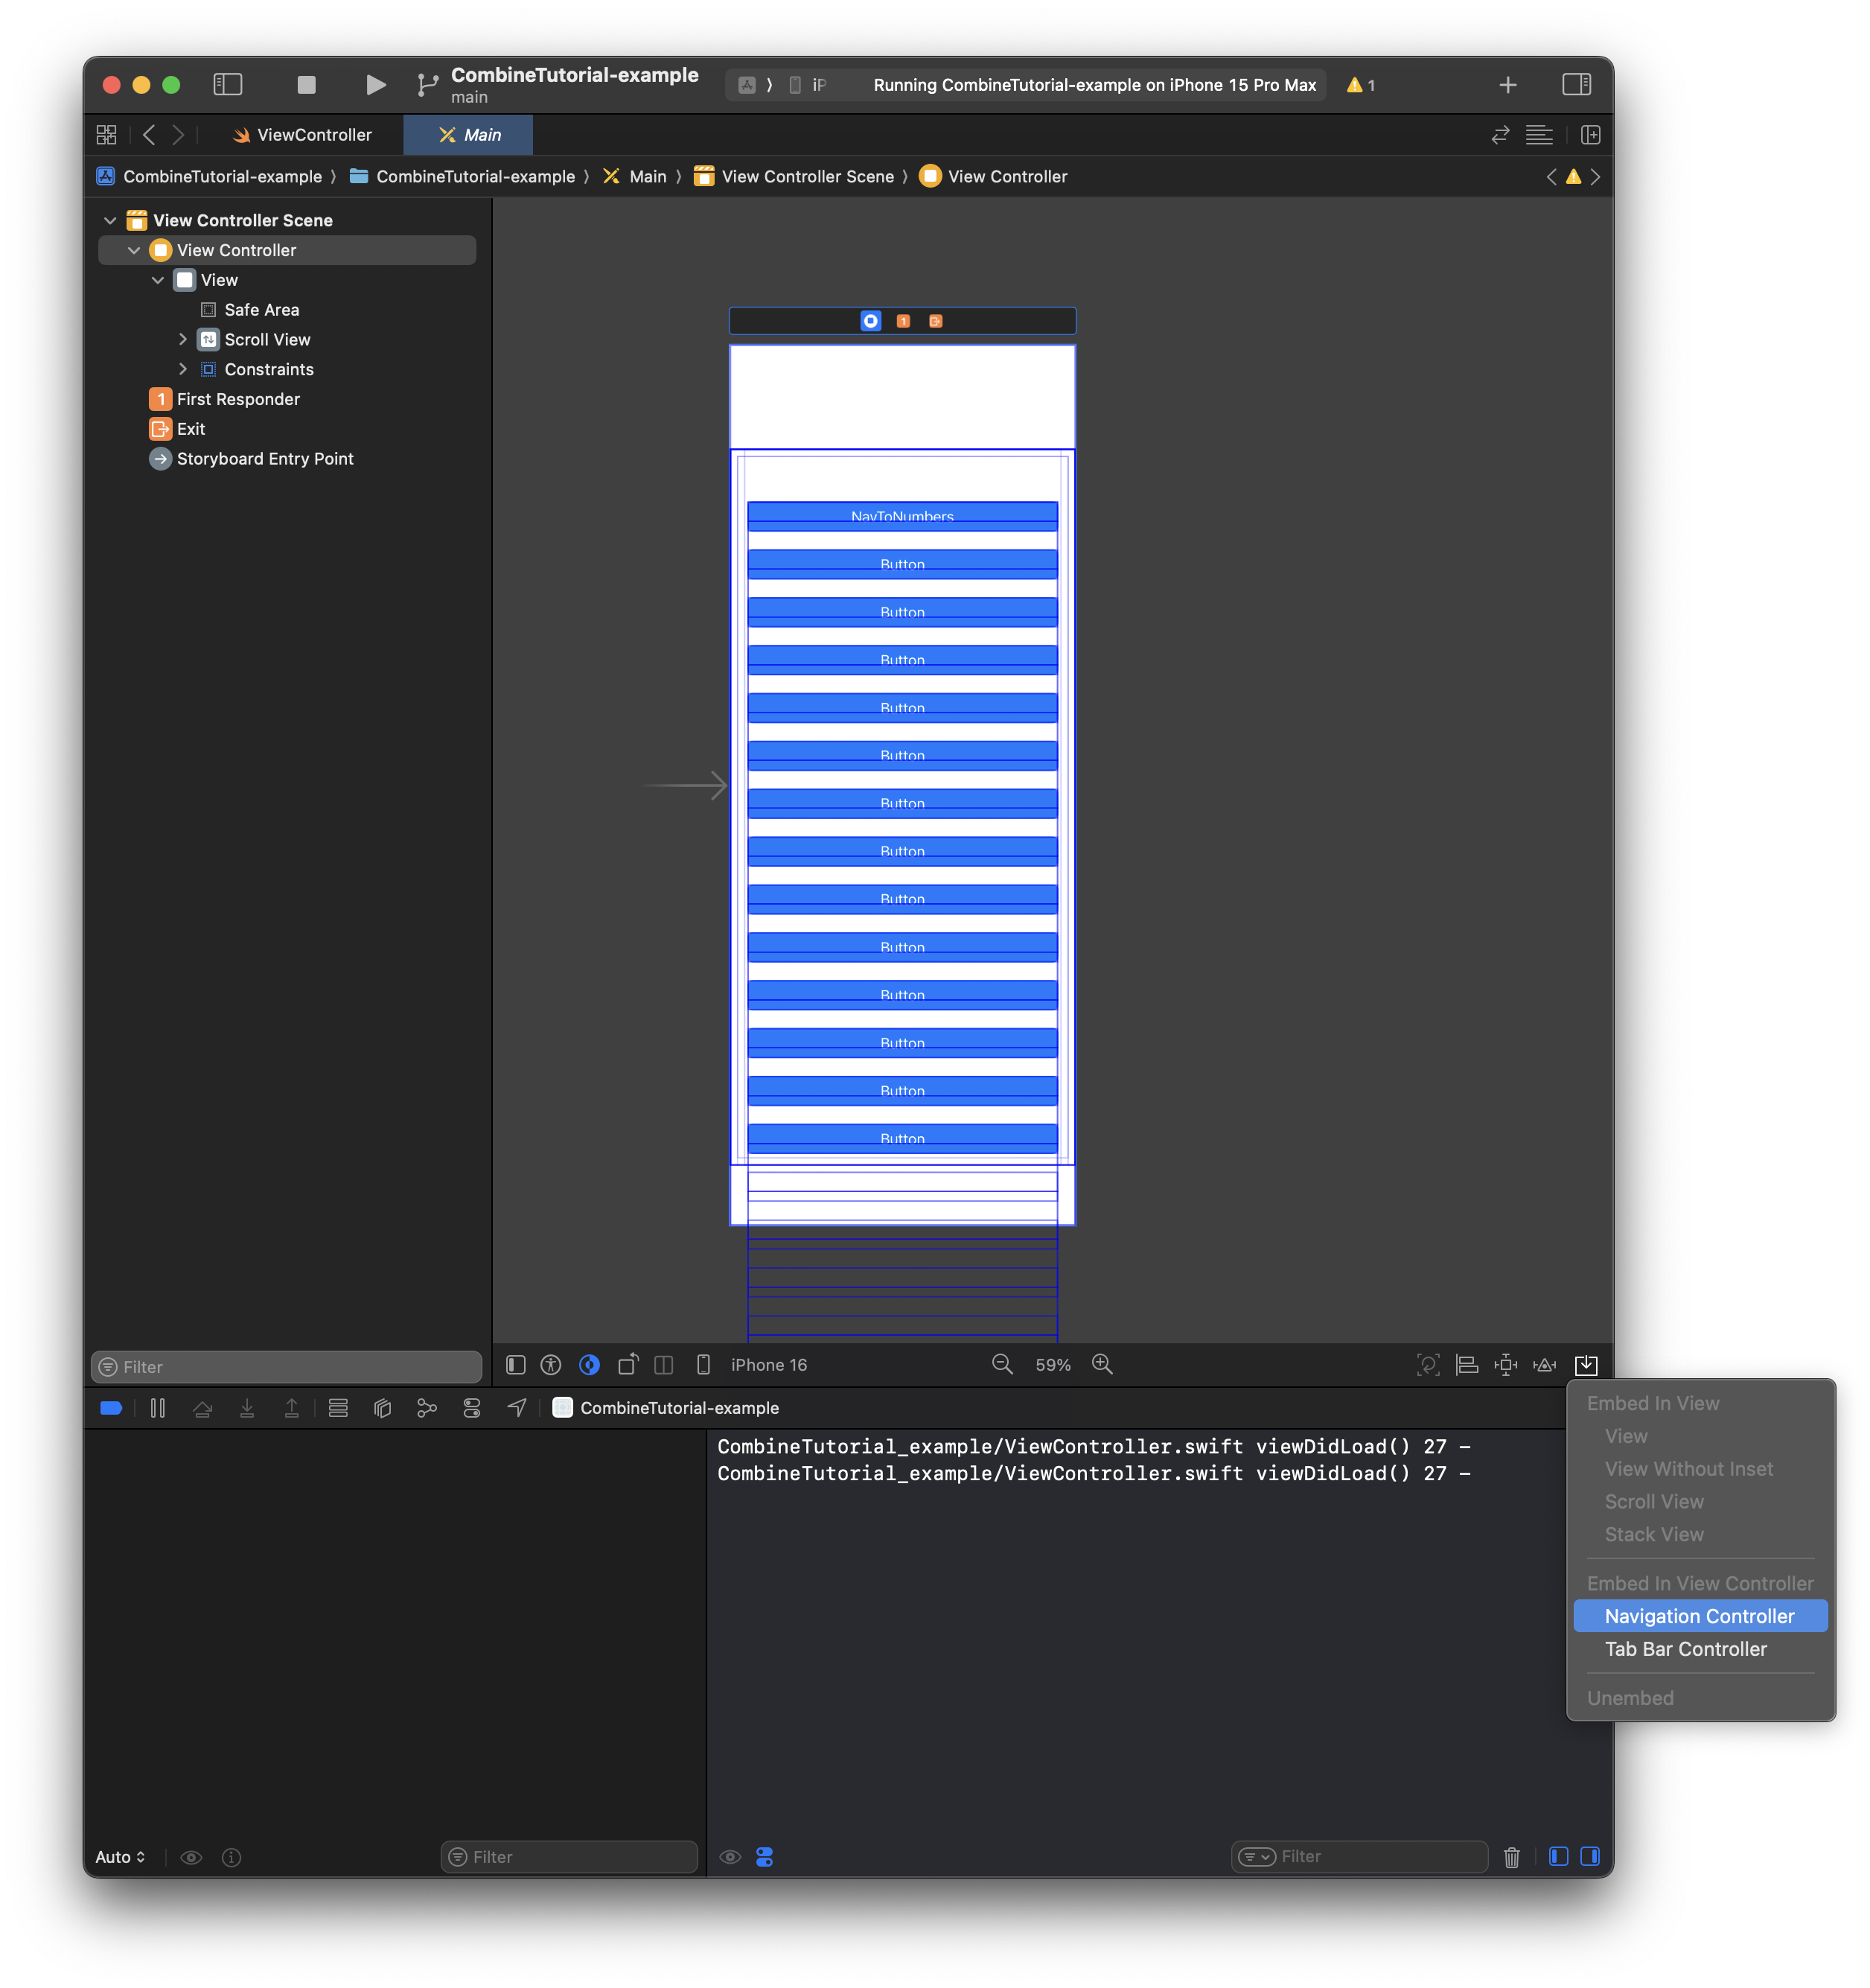1870x1988 pixels.
Task: Stop the running app with stop button
Action: [x=306, y=85]
